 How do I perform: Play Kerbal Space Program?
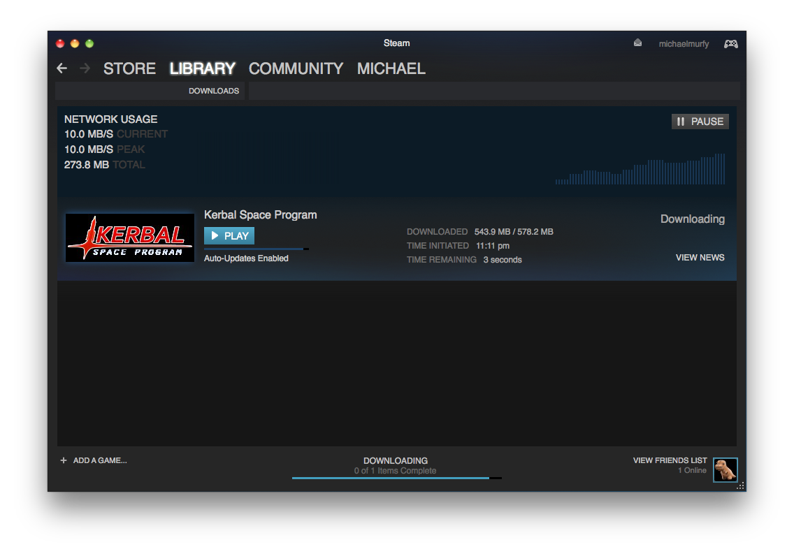229,236
